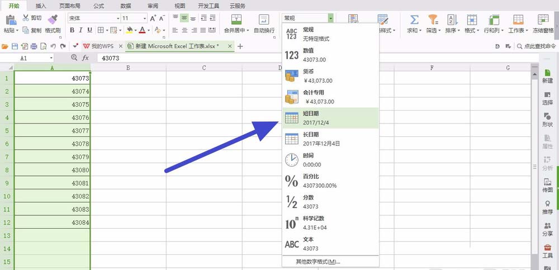
Task: Click the Sort (排序) icon
Action: [452, 20]
